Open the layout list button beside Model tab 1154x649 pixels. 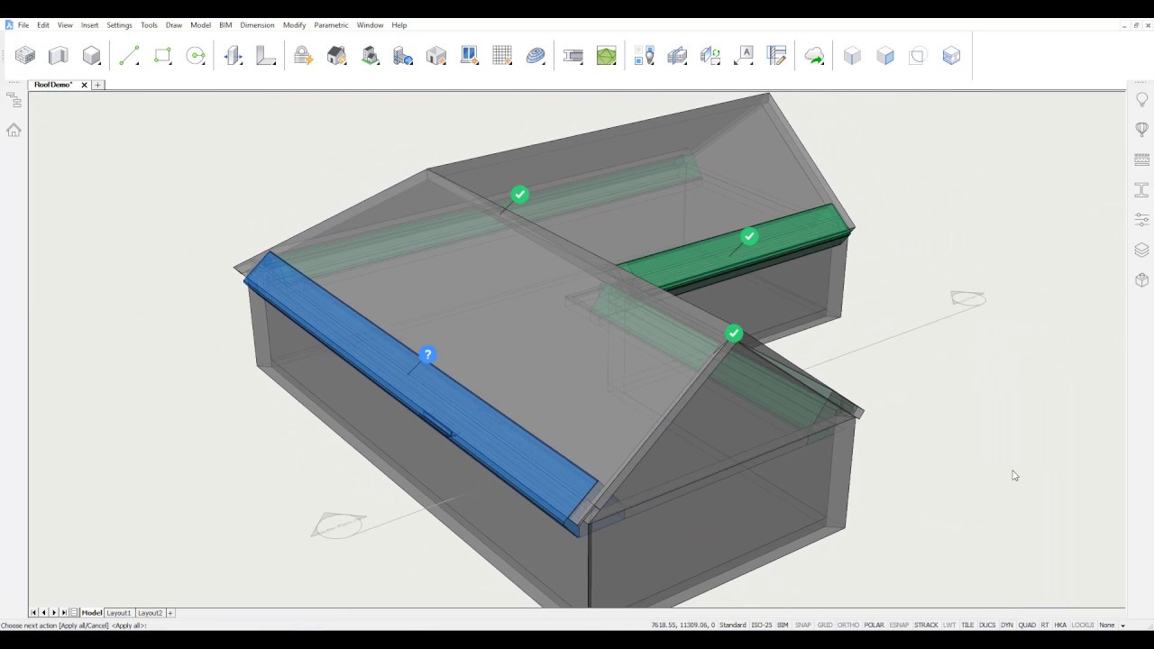tap(74, 613)
